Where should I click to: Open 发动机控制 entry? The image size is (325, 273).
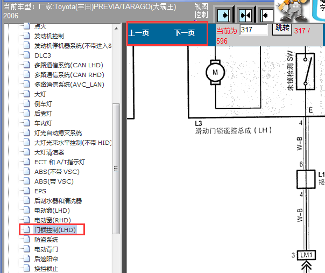tap(49, 36)
